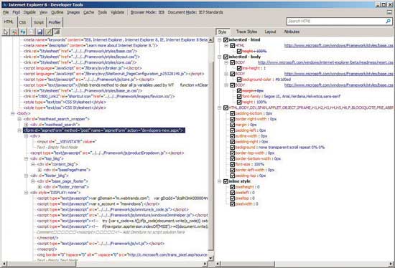Collapse the DISPLAY: none div node

point(26,193)
